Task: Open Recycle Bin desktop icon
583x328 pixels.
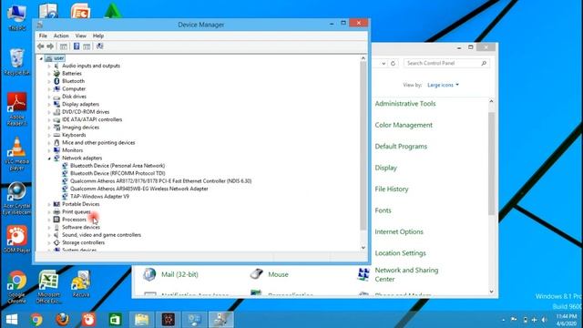Action: tap(16, 62)
